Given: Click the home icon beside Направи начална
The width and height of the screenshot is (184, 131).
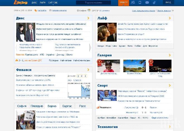Looking at the screenshot, I should click(x=50, y=10).
